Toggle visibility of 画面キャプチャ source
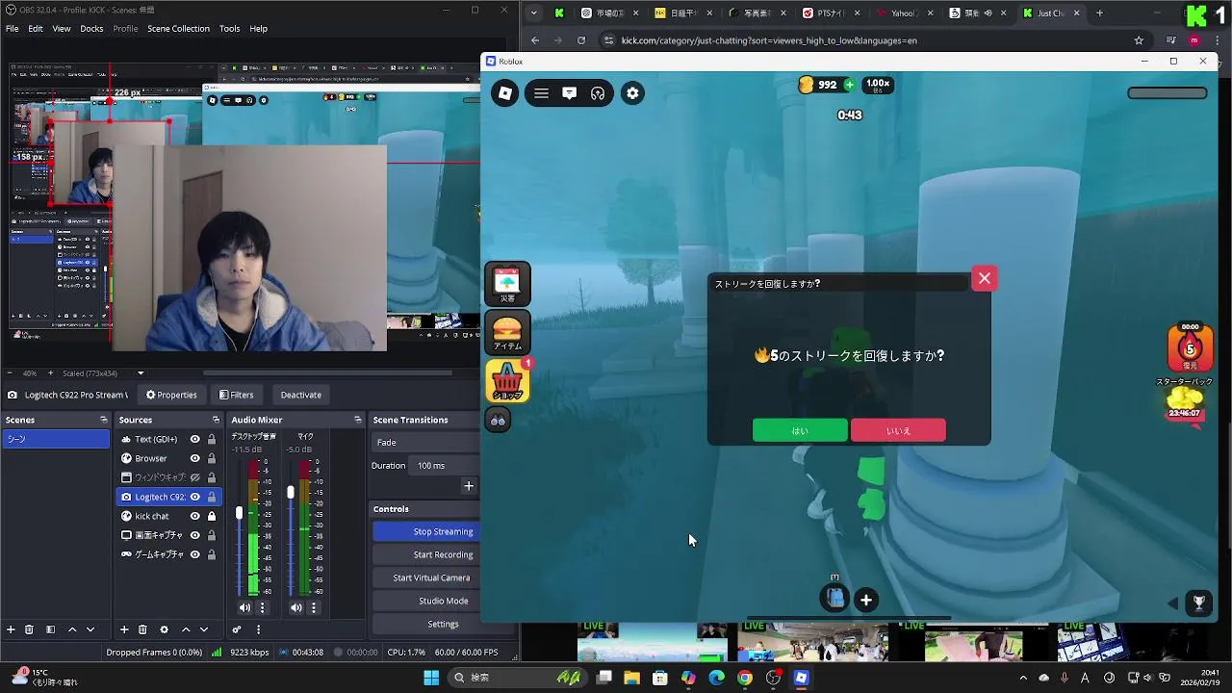The image size is (1232, 693). (x=194, y=535)
